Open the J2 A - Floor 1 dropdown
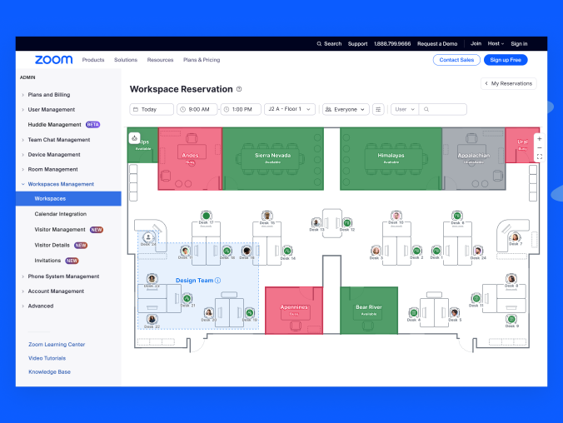The height and width of the screenshot is (423, 563). click(x=290, y=109)
